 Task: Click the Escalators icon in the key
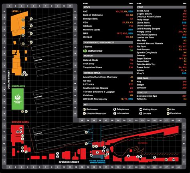[168, 113]
